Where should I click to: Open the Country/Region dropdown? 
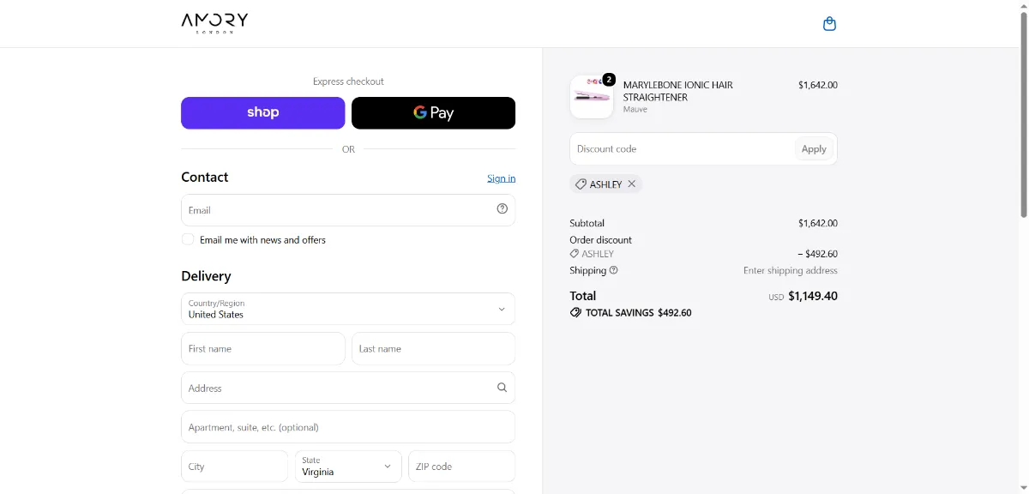[x=348, y=309]
